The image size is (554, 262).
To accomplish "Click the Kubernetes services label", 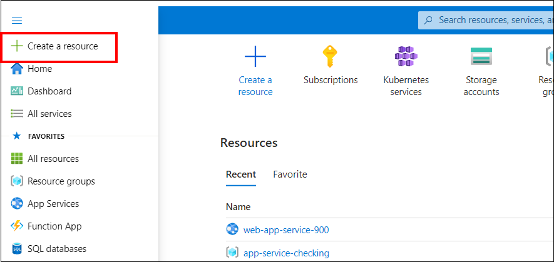I will (406, 86).
